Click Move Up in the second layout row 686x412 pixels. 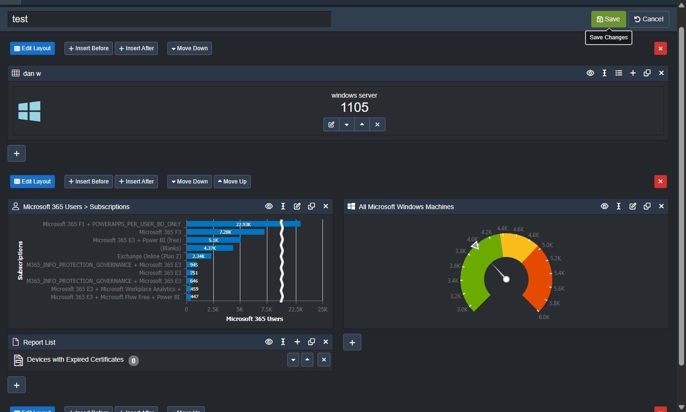[232, 182]
